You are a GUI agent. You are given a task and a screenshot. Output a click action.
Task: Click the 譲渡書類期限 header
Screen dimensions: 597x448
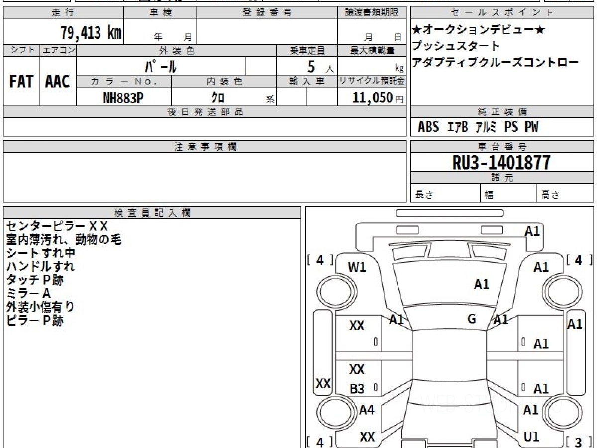click(372, 13)
